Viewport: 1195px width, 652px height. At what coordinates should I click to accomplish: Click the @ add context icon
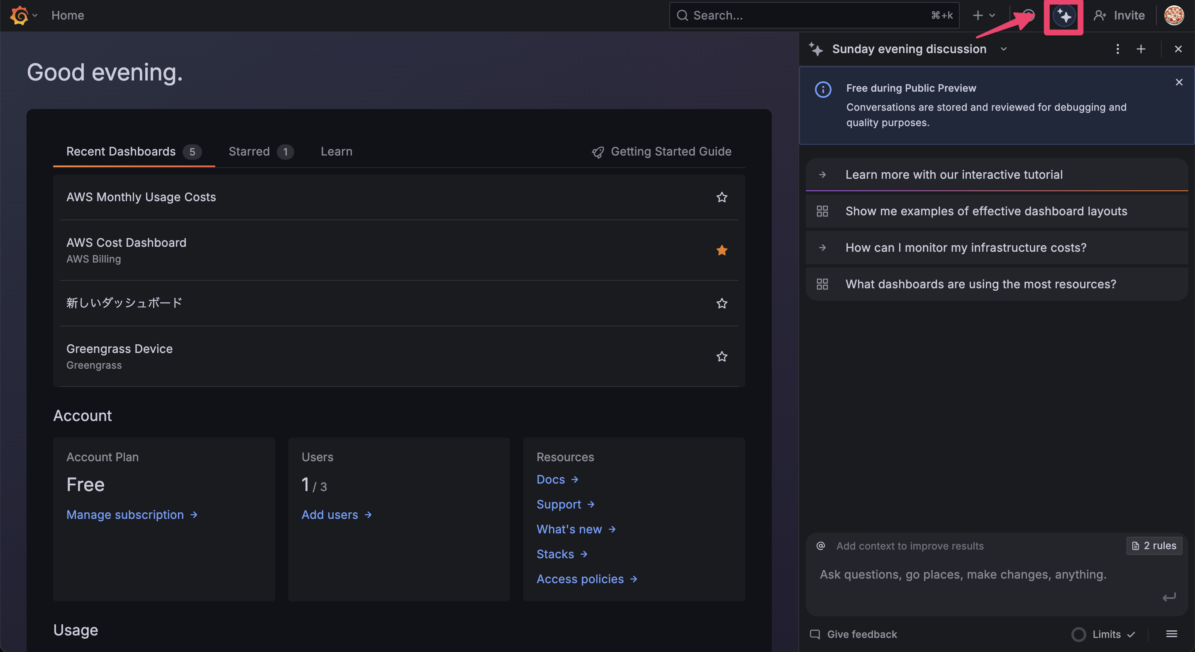tap(821, 546)
